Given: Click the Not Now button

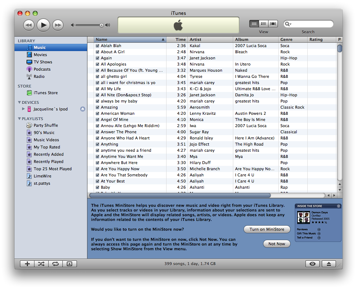Looking at the screenshot, I should [276, 244].
